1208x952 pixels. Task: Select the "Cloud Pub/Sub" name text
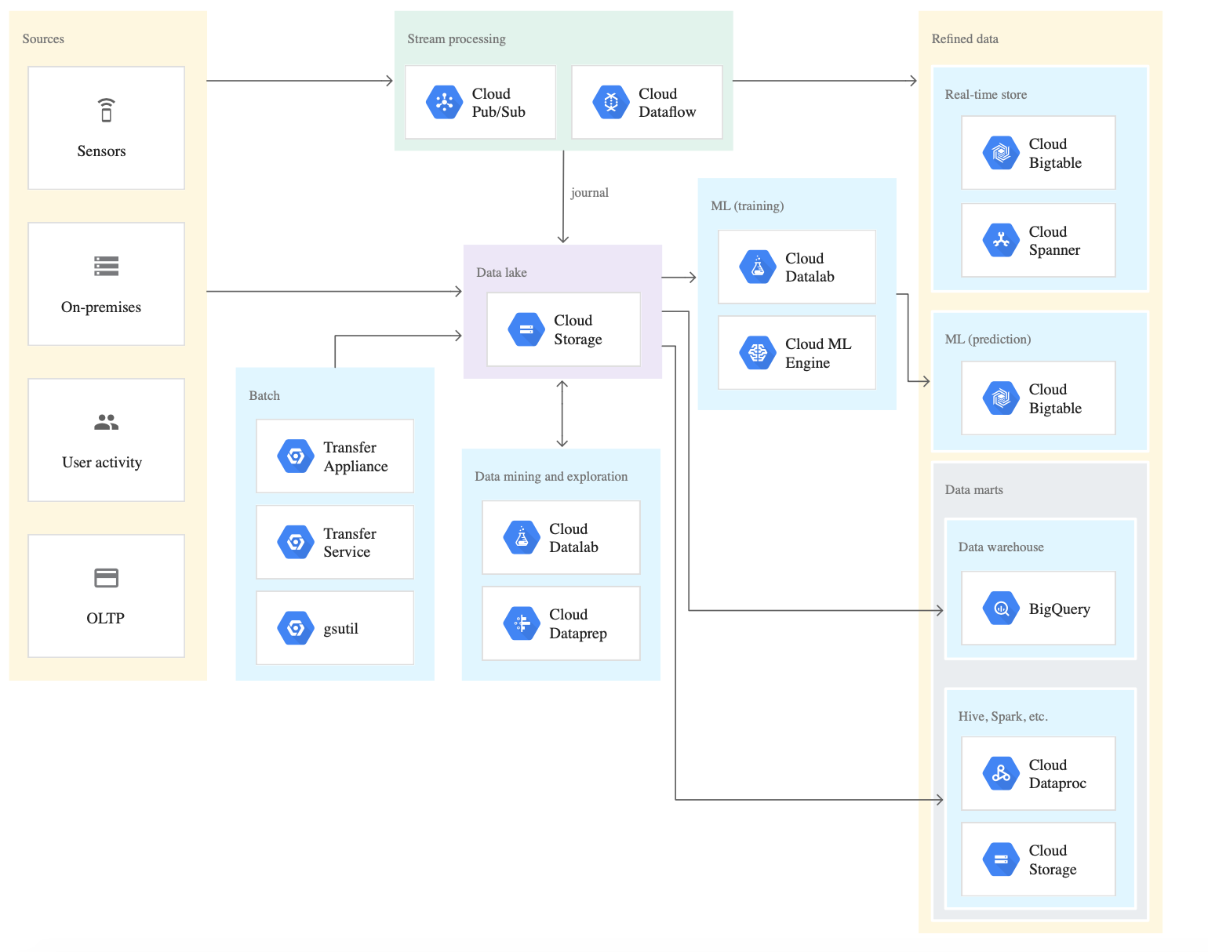click(499, 103)
